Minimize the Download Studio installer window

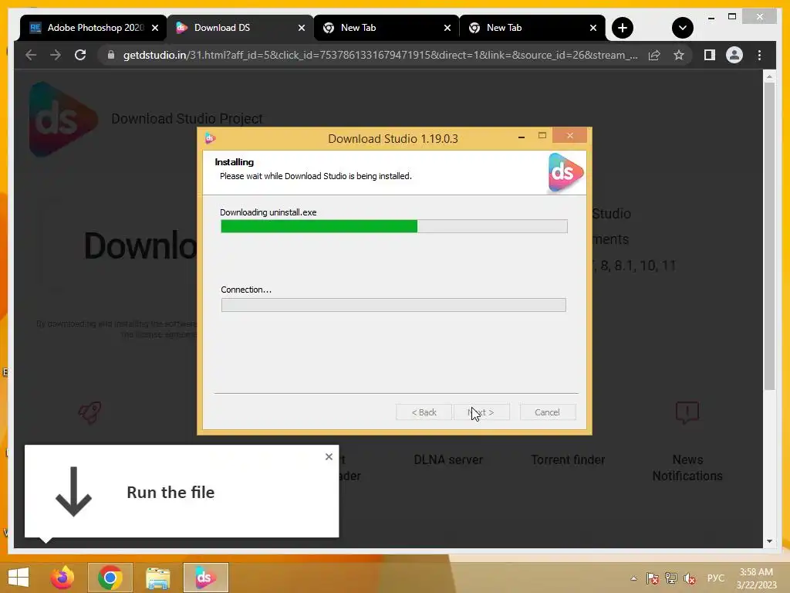coord(522,136)
